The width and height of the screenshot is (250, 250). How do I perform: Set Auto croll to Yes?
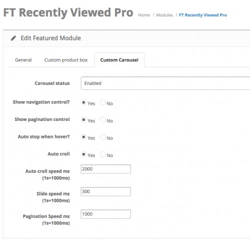click(83, 154)
